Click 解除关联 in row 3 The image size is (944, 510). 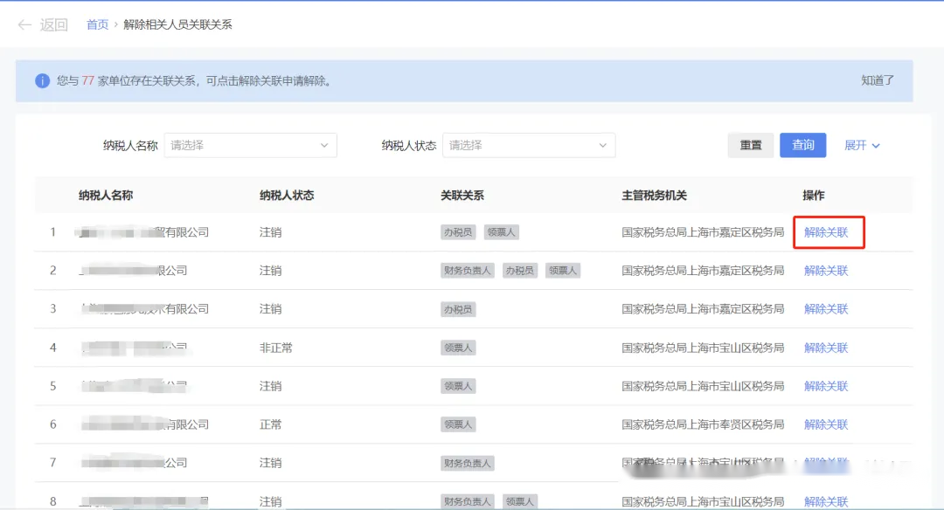click(826, 309)
